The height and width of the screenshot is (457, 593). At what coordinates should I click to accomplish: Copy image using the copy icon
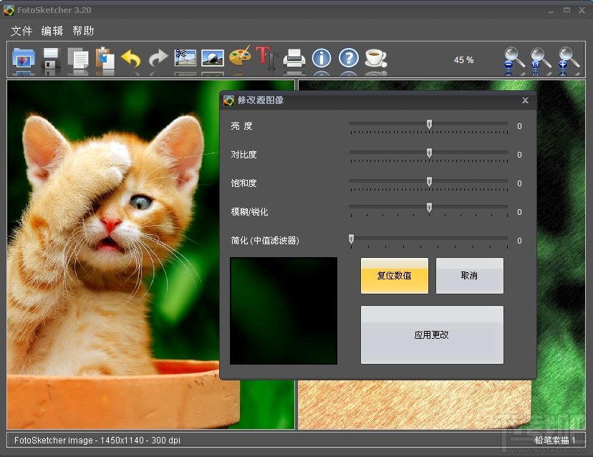(78, 58)
